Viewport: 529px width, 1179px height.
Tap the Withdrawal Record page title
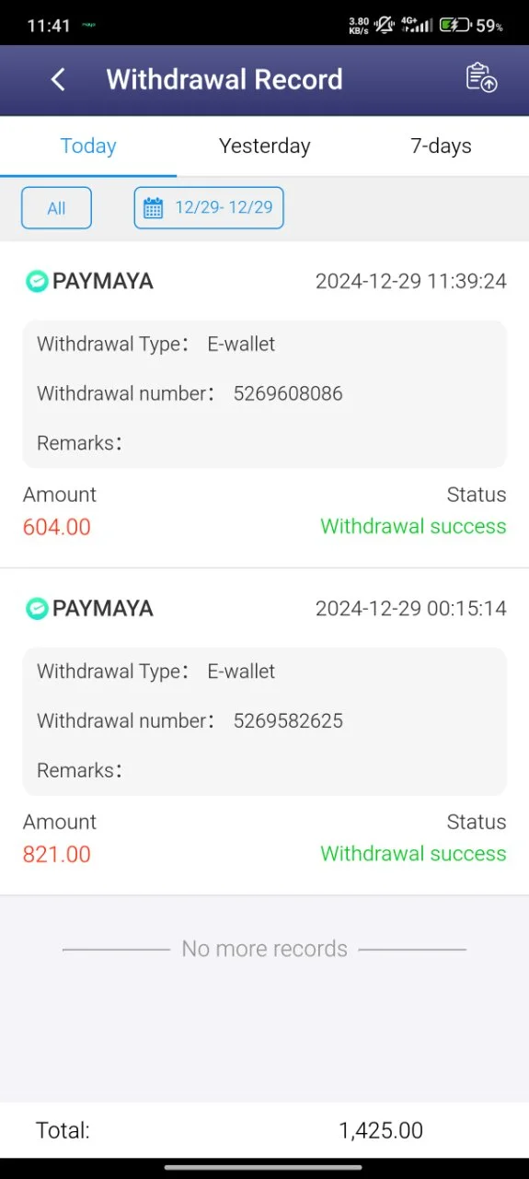[x=224, y=79]
